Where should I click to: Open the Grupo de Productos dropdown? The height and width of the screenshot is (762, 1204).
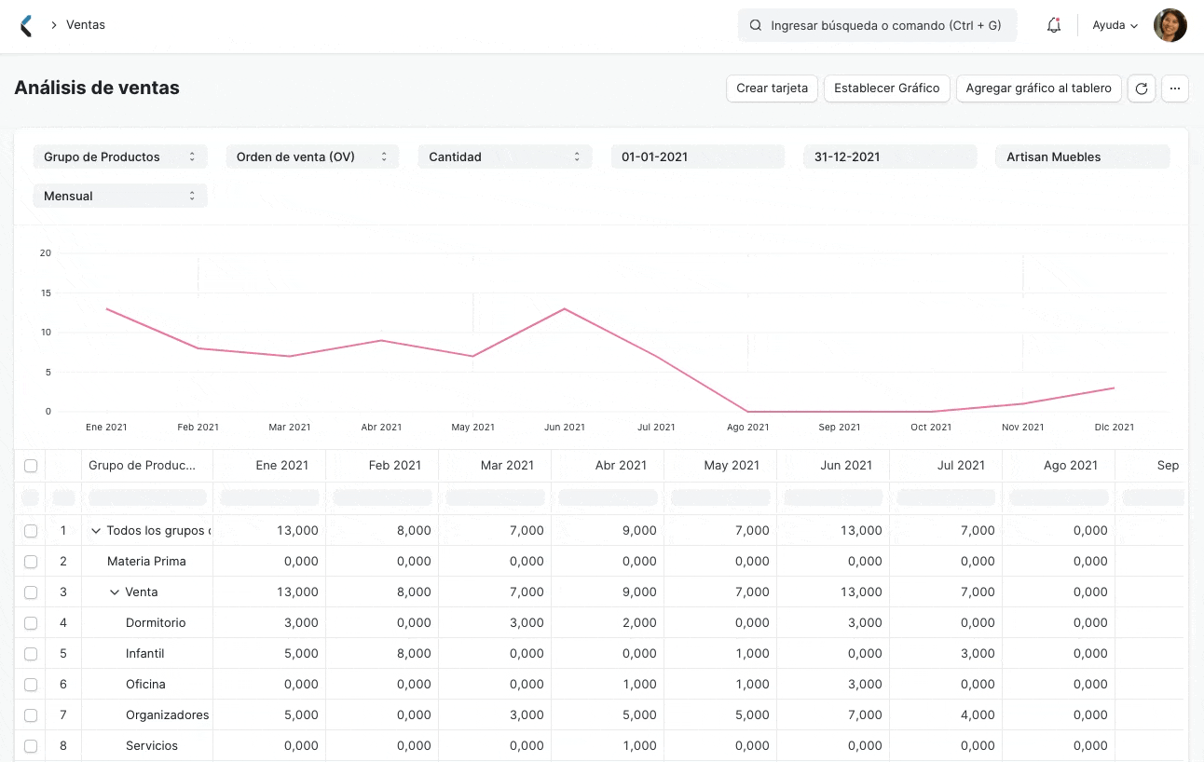119,156
